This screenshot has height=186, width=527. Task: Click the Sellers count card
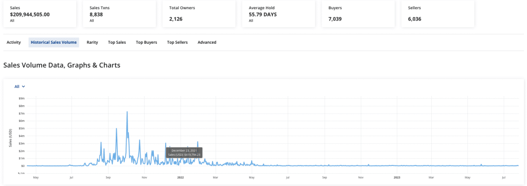437,14
